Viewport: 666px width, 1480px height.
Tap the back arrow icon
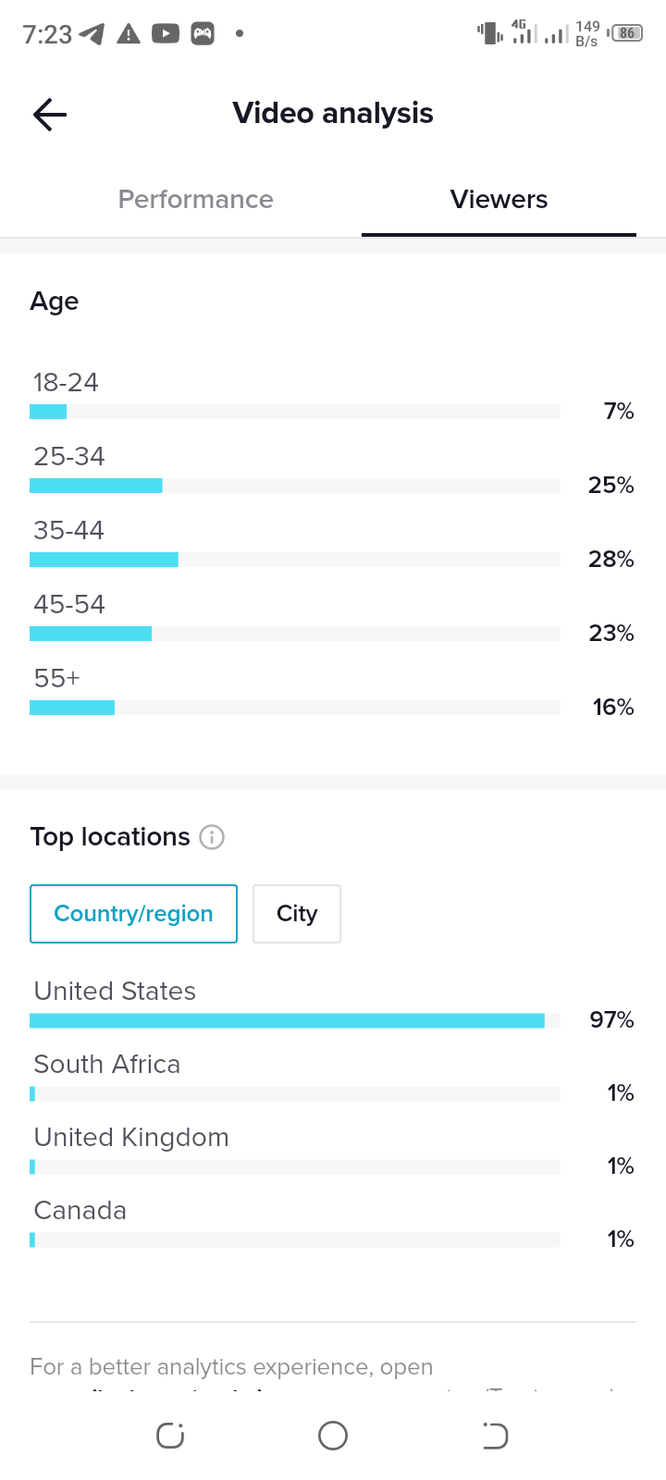50,115
